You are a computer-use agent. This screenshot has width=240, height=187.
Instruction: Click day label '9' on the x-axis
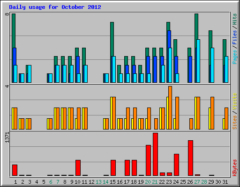click(72, 182)
